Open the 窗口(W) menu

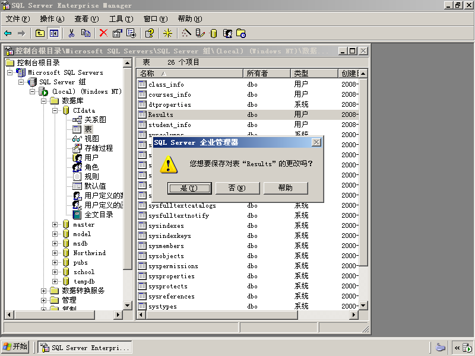click(x=156, y=19)
